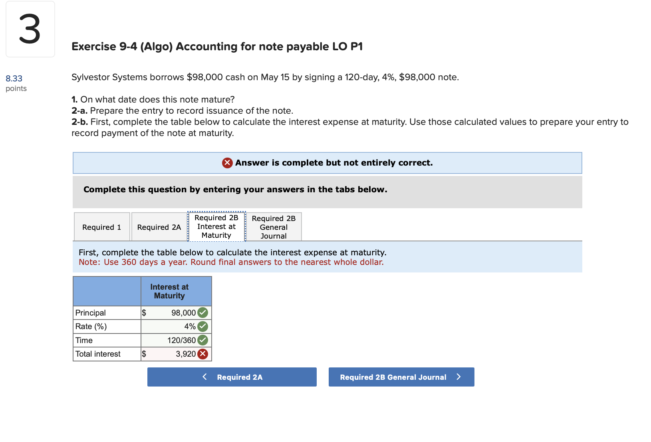This screenshot has width=651, height=442.
Task: Open the Required 2B Interest at Maturity tab
Action: point(216,227)
